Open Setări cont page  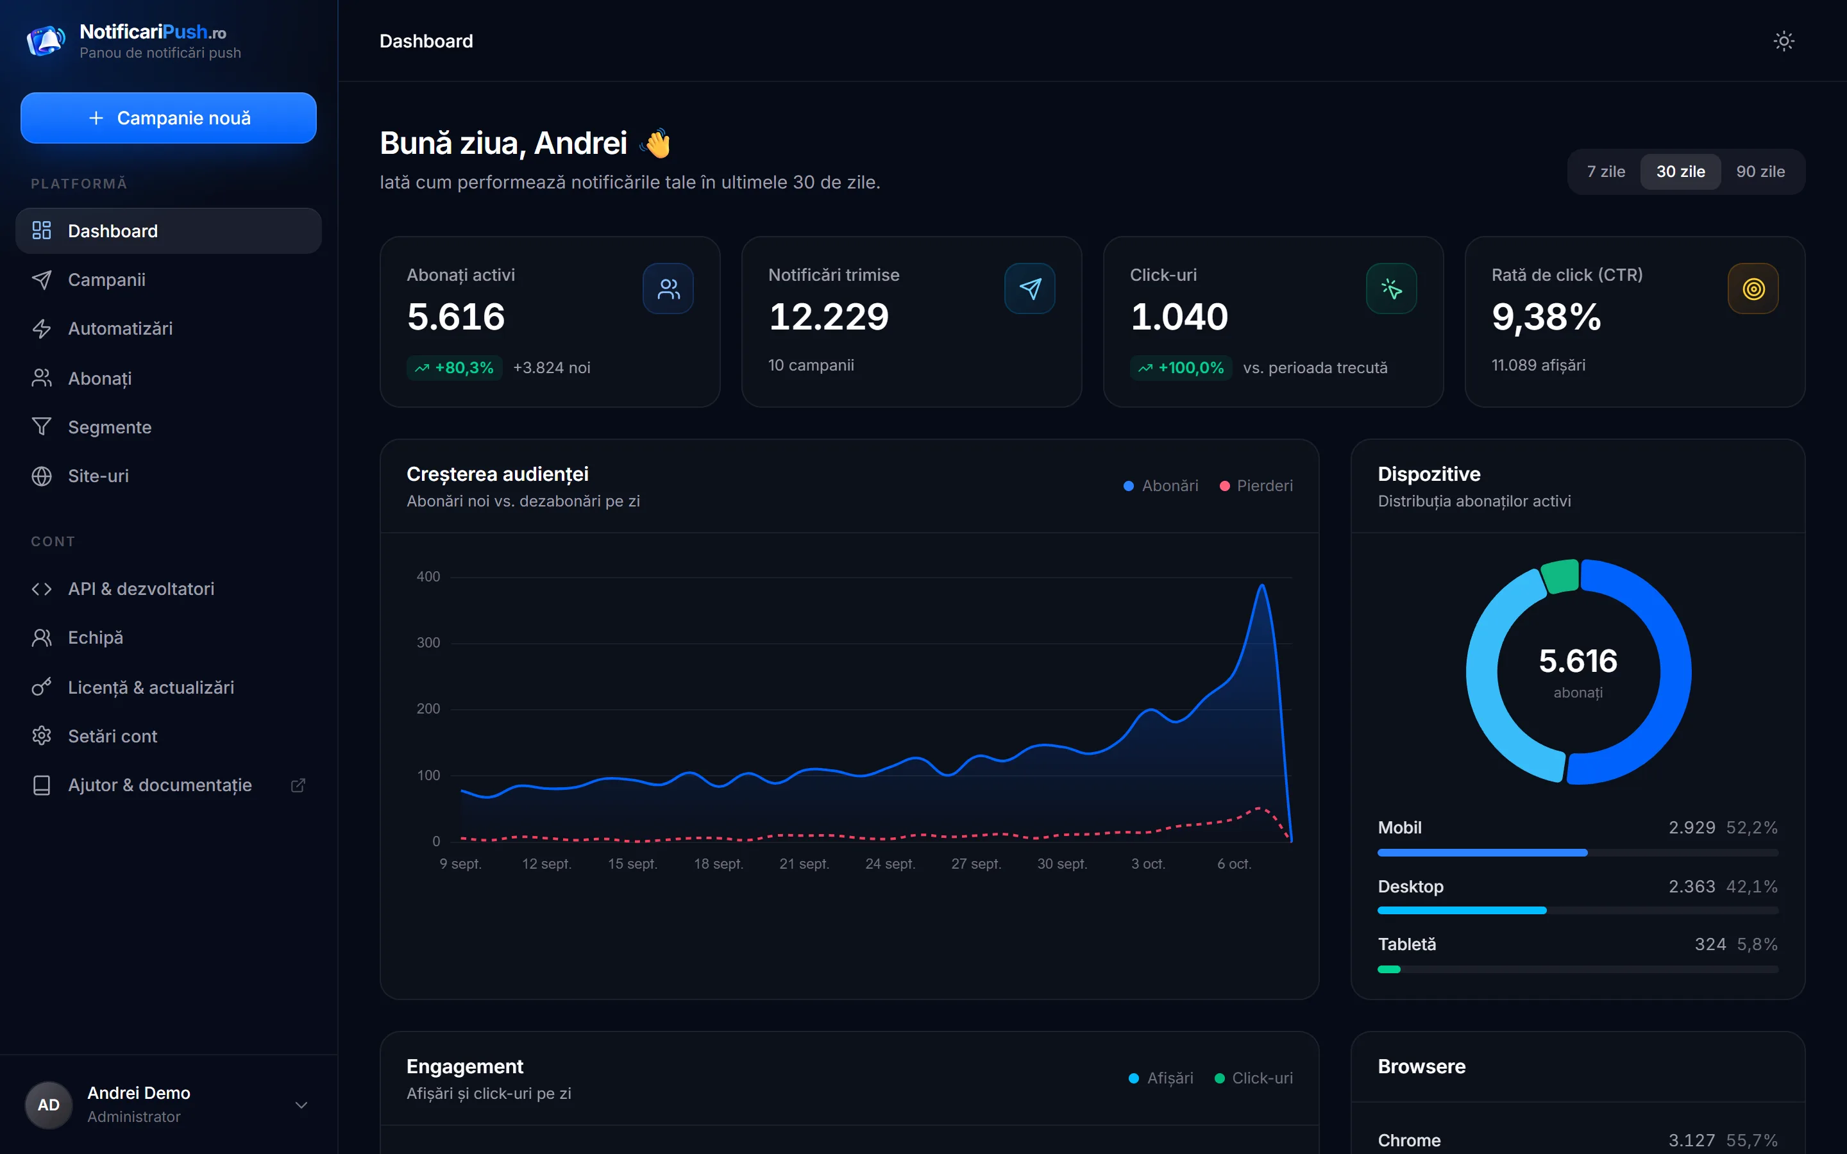169,736
